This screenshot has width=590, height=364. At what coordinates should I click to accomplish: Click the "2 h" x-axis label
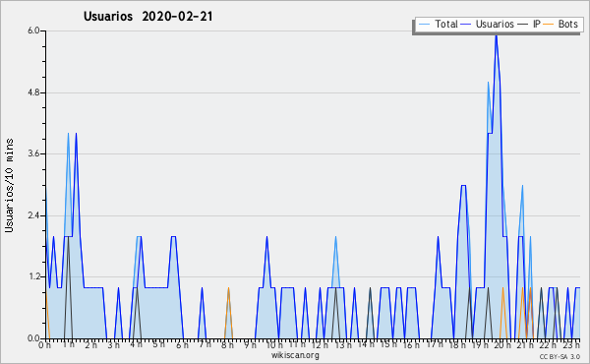tap(90, 345)
